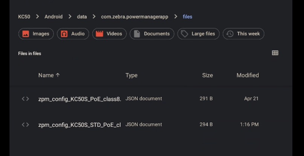Open com.zebra.powermanagerapp breadcrumb folder

click(x=135, y=17)
